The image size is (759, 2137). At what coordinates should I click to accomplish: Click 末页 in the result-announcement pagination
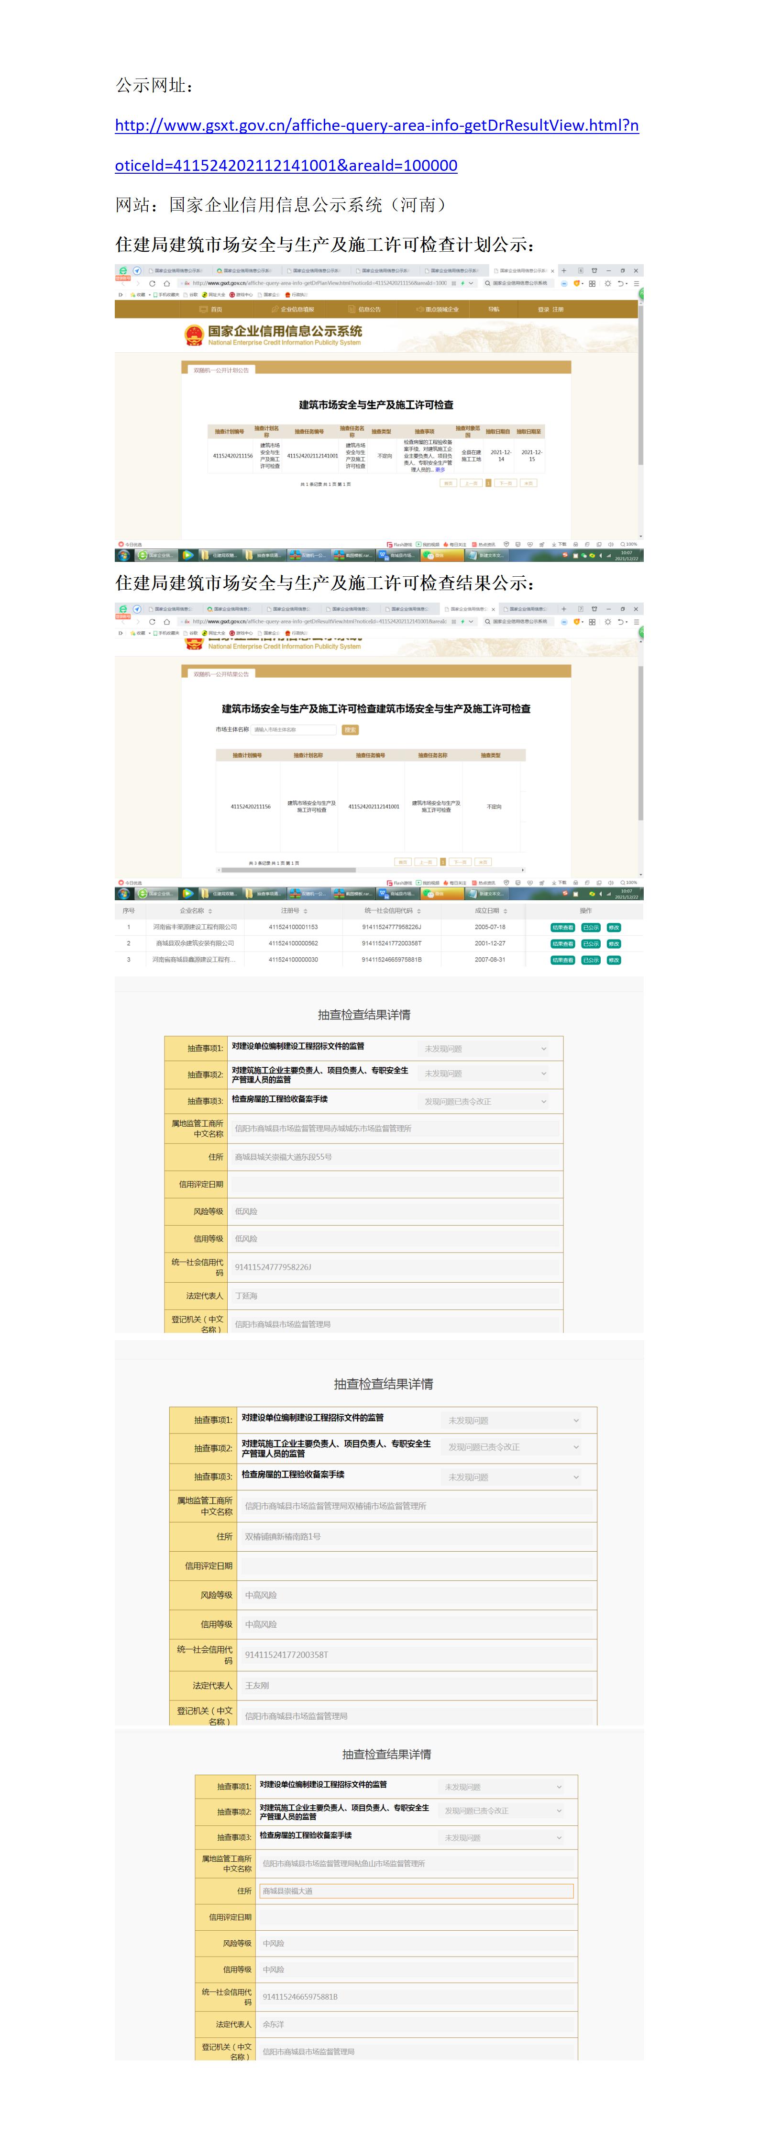[484, 862]
